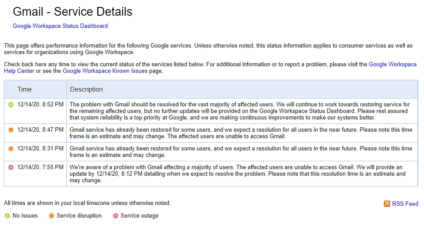The image size is (424, 228).
Task: Open the Google Workspace Status Dashboard link
Action: pyautogui.click(x=60, y=26)
